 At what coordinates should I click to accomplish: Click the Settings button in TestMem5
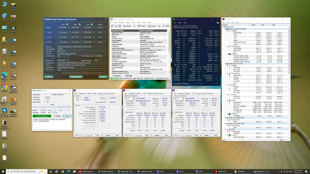click(x=58, y=116)
